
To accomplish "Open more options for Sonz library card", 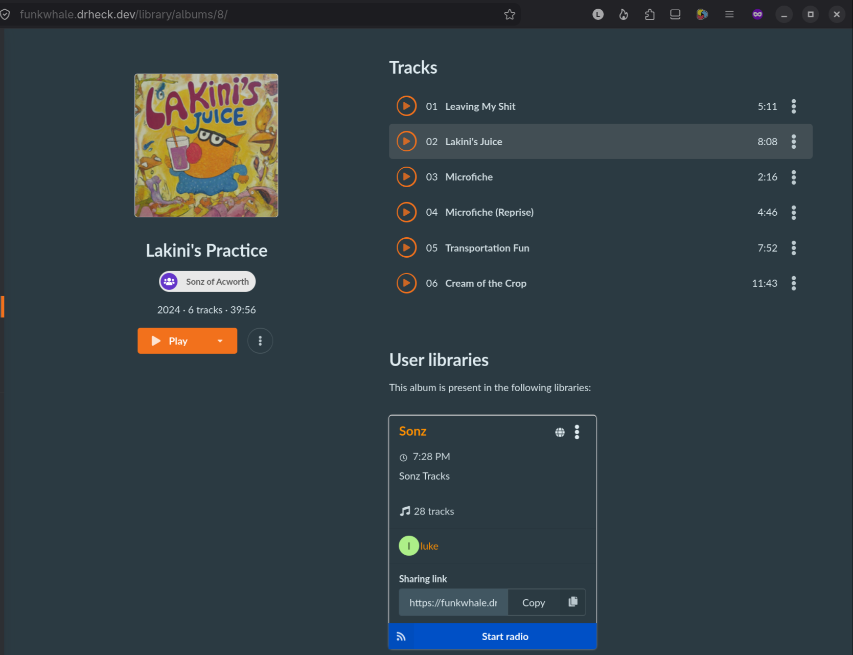I will (x=577, y=432).
